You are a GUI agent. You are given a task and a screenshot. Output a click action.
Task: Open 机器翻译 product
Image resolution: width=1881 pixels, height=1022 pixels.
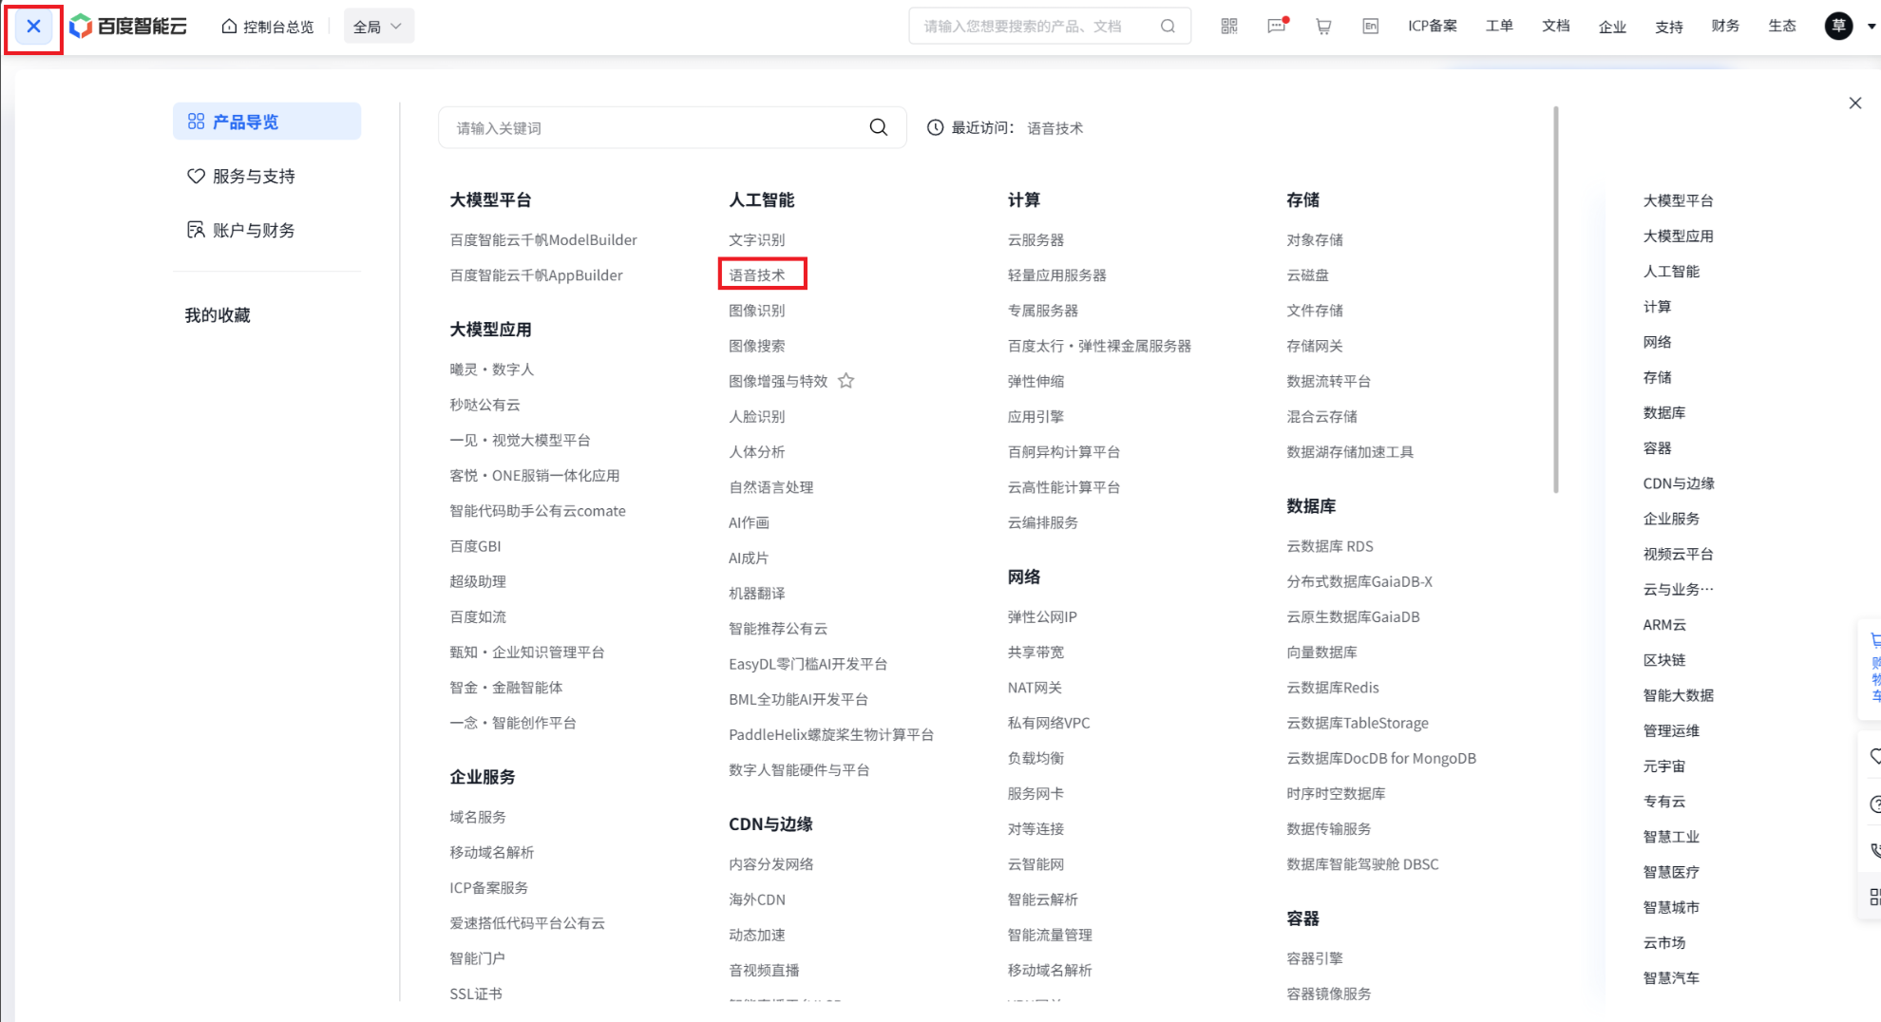(x=757, y=594)
